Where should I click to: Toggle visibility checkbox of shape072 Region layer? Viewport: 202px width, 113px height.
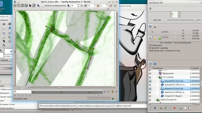[x=150, y=96]
